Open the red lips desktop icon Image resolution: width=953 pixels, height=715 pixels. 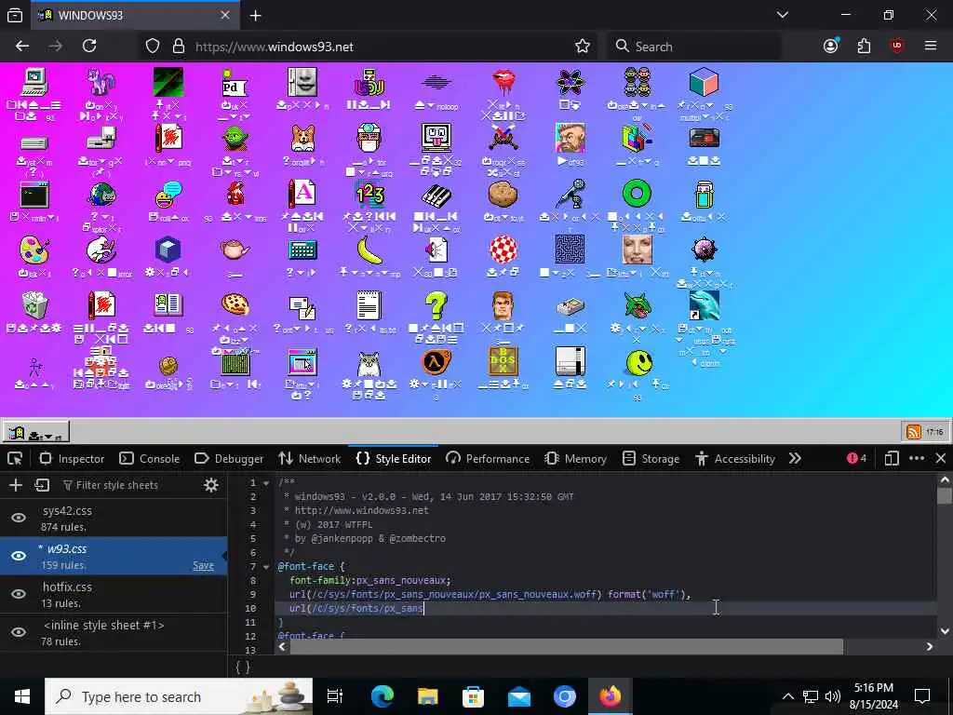[x=503, y=81]
